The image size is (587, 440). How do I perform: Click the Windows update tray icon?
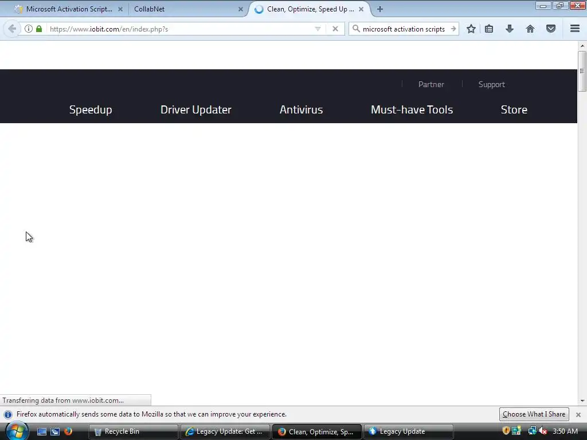click(516, 431)
